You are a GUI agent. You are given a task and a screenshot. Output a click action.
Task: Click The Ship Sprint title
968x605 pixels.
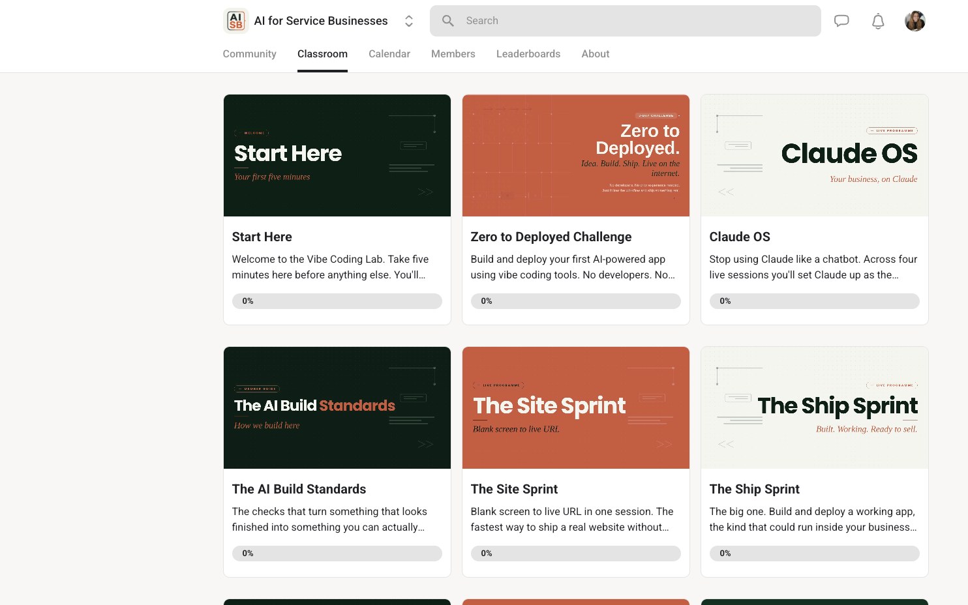(754, 489)
